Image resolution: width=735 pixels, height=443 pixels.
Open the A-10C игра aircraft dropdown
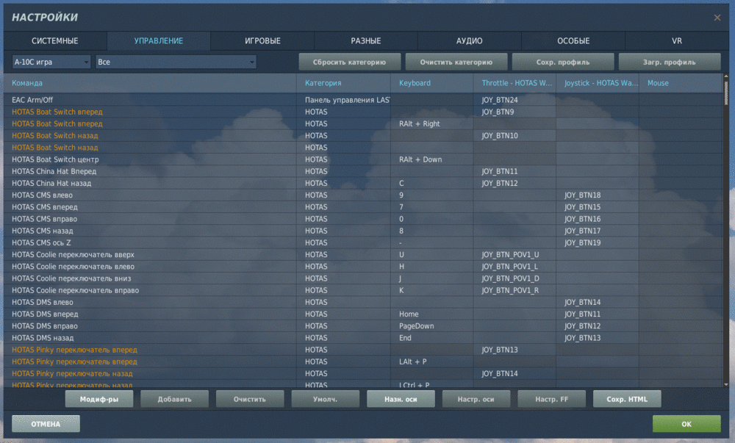tap(51, 62)
